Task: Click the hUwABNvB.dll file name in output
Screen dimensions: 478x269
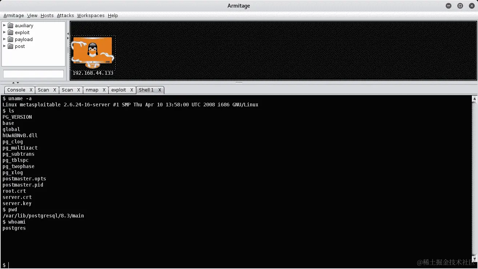Action: click(x=20, y=135)
